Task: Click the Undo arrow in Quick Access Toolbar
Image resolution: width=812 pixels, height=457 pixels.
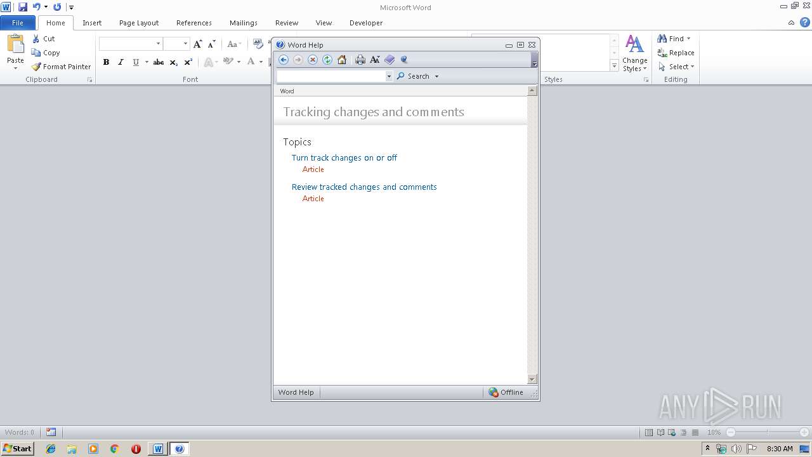Action: point(37,7)
